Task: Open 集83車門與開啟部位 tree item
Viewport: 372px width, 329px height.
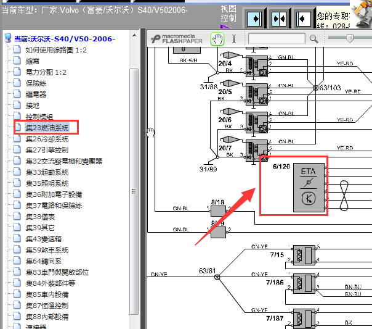Action: coord(57,272)
